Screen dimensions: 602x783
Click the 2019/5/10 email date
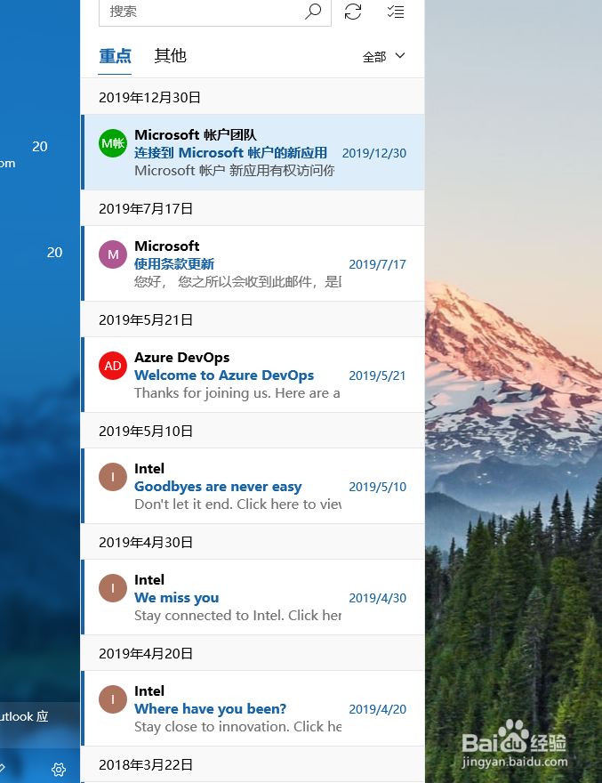[x=377, y=487]
